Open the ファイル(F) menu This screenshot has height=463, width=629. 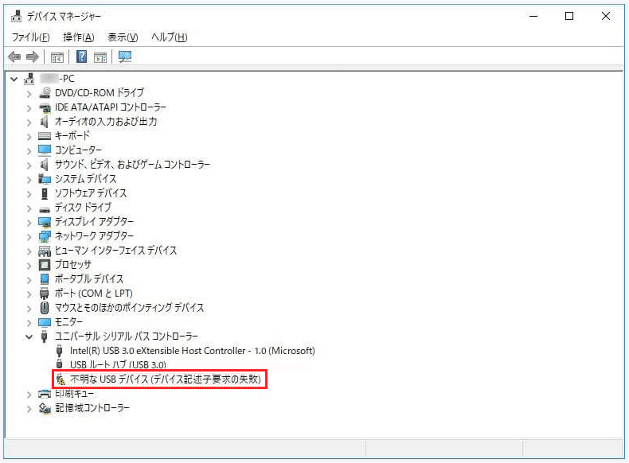[30, 37]
